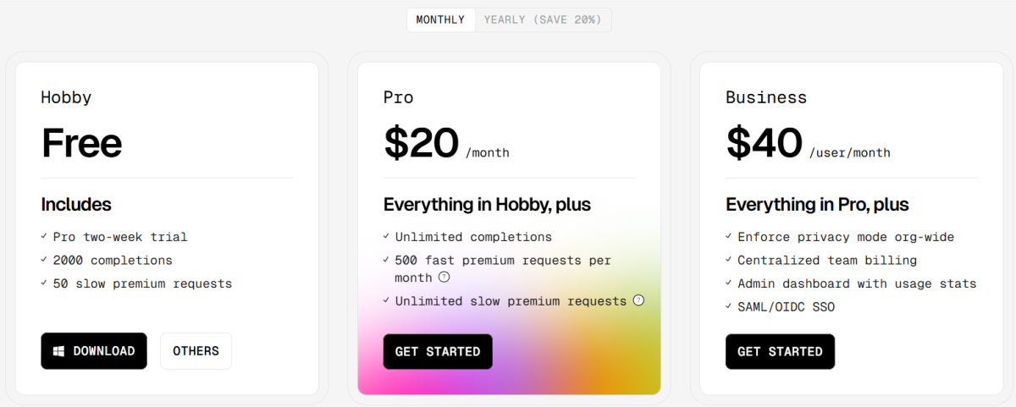Get started with the Business plan

(780, 351)
